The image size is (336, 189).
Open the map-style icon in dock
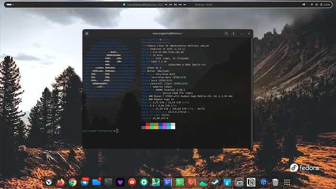(156, 182)
